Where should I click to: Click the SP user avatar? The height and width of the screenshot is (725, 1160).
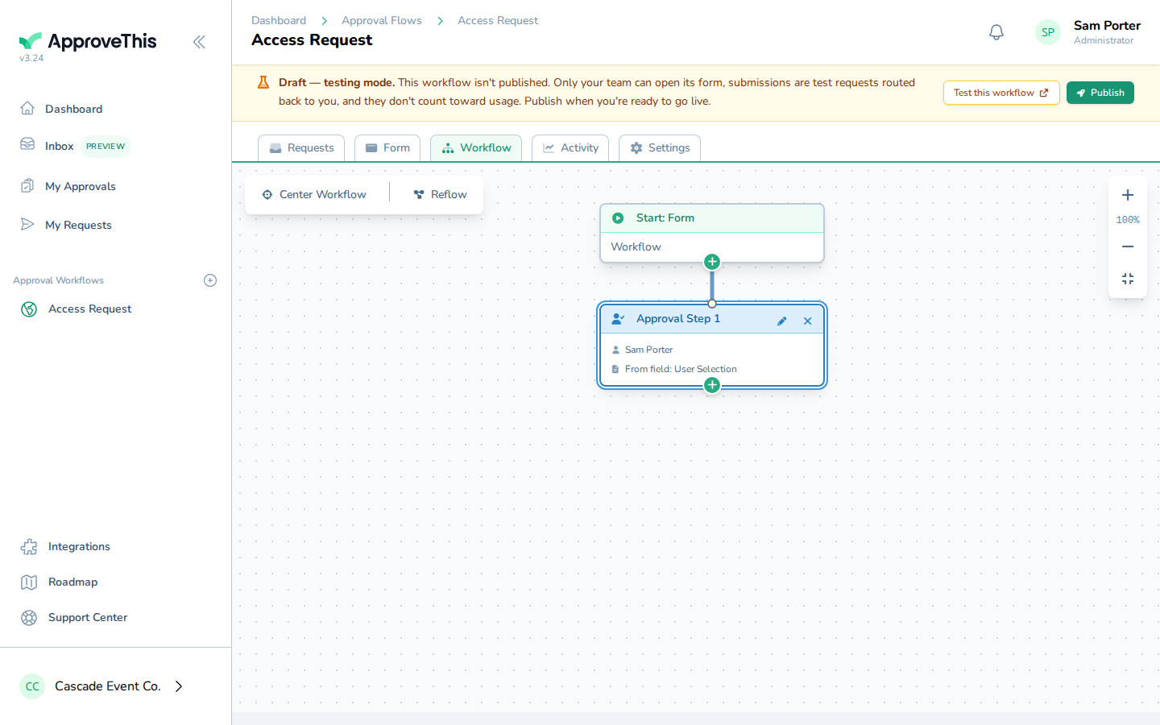click(x=1048, y=32)
